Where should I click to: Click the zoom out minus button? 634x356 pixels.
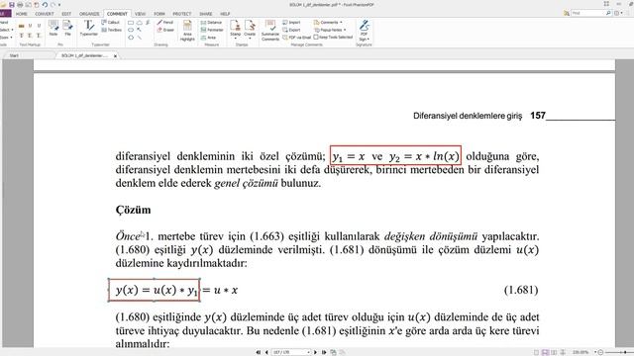[x=600, y=352]
